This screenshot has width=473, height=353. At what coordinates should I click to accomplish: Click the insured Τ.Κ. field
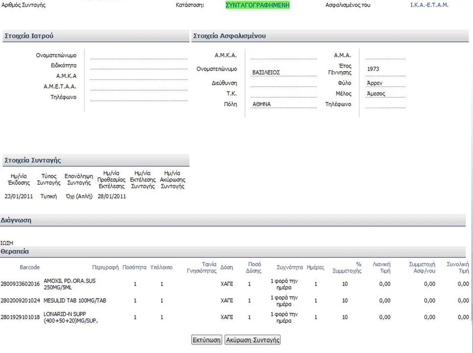(x=284, y=94)
